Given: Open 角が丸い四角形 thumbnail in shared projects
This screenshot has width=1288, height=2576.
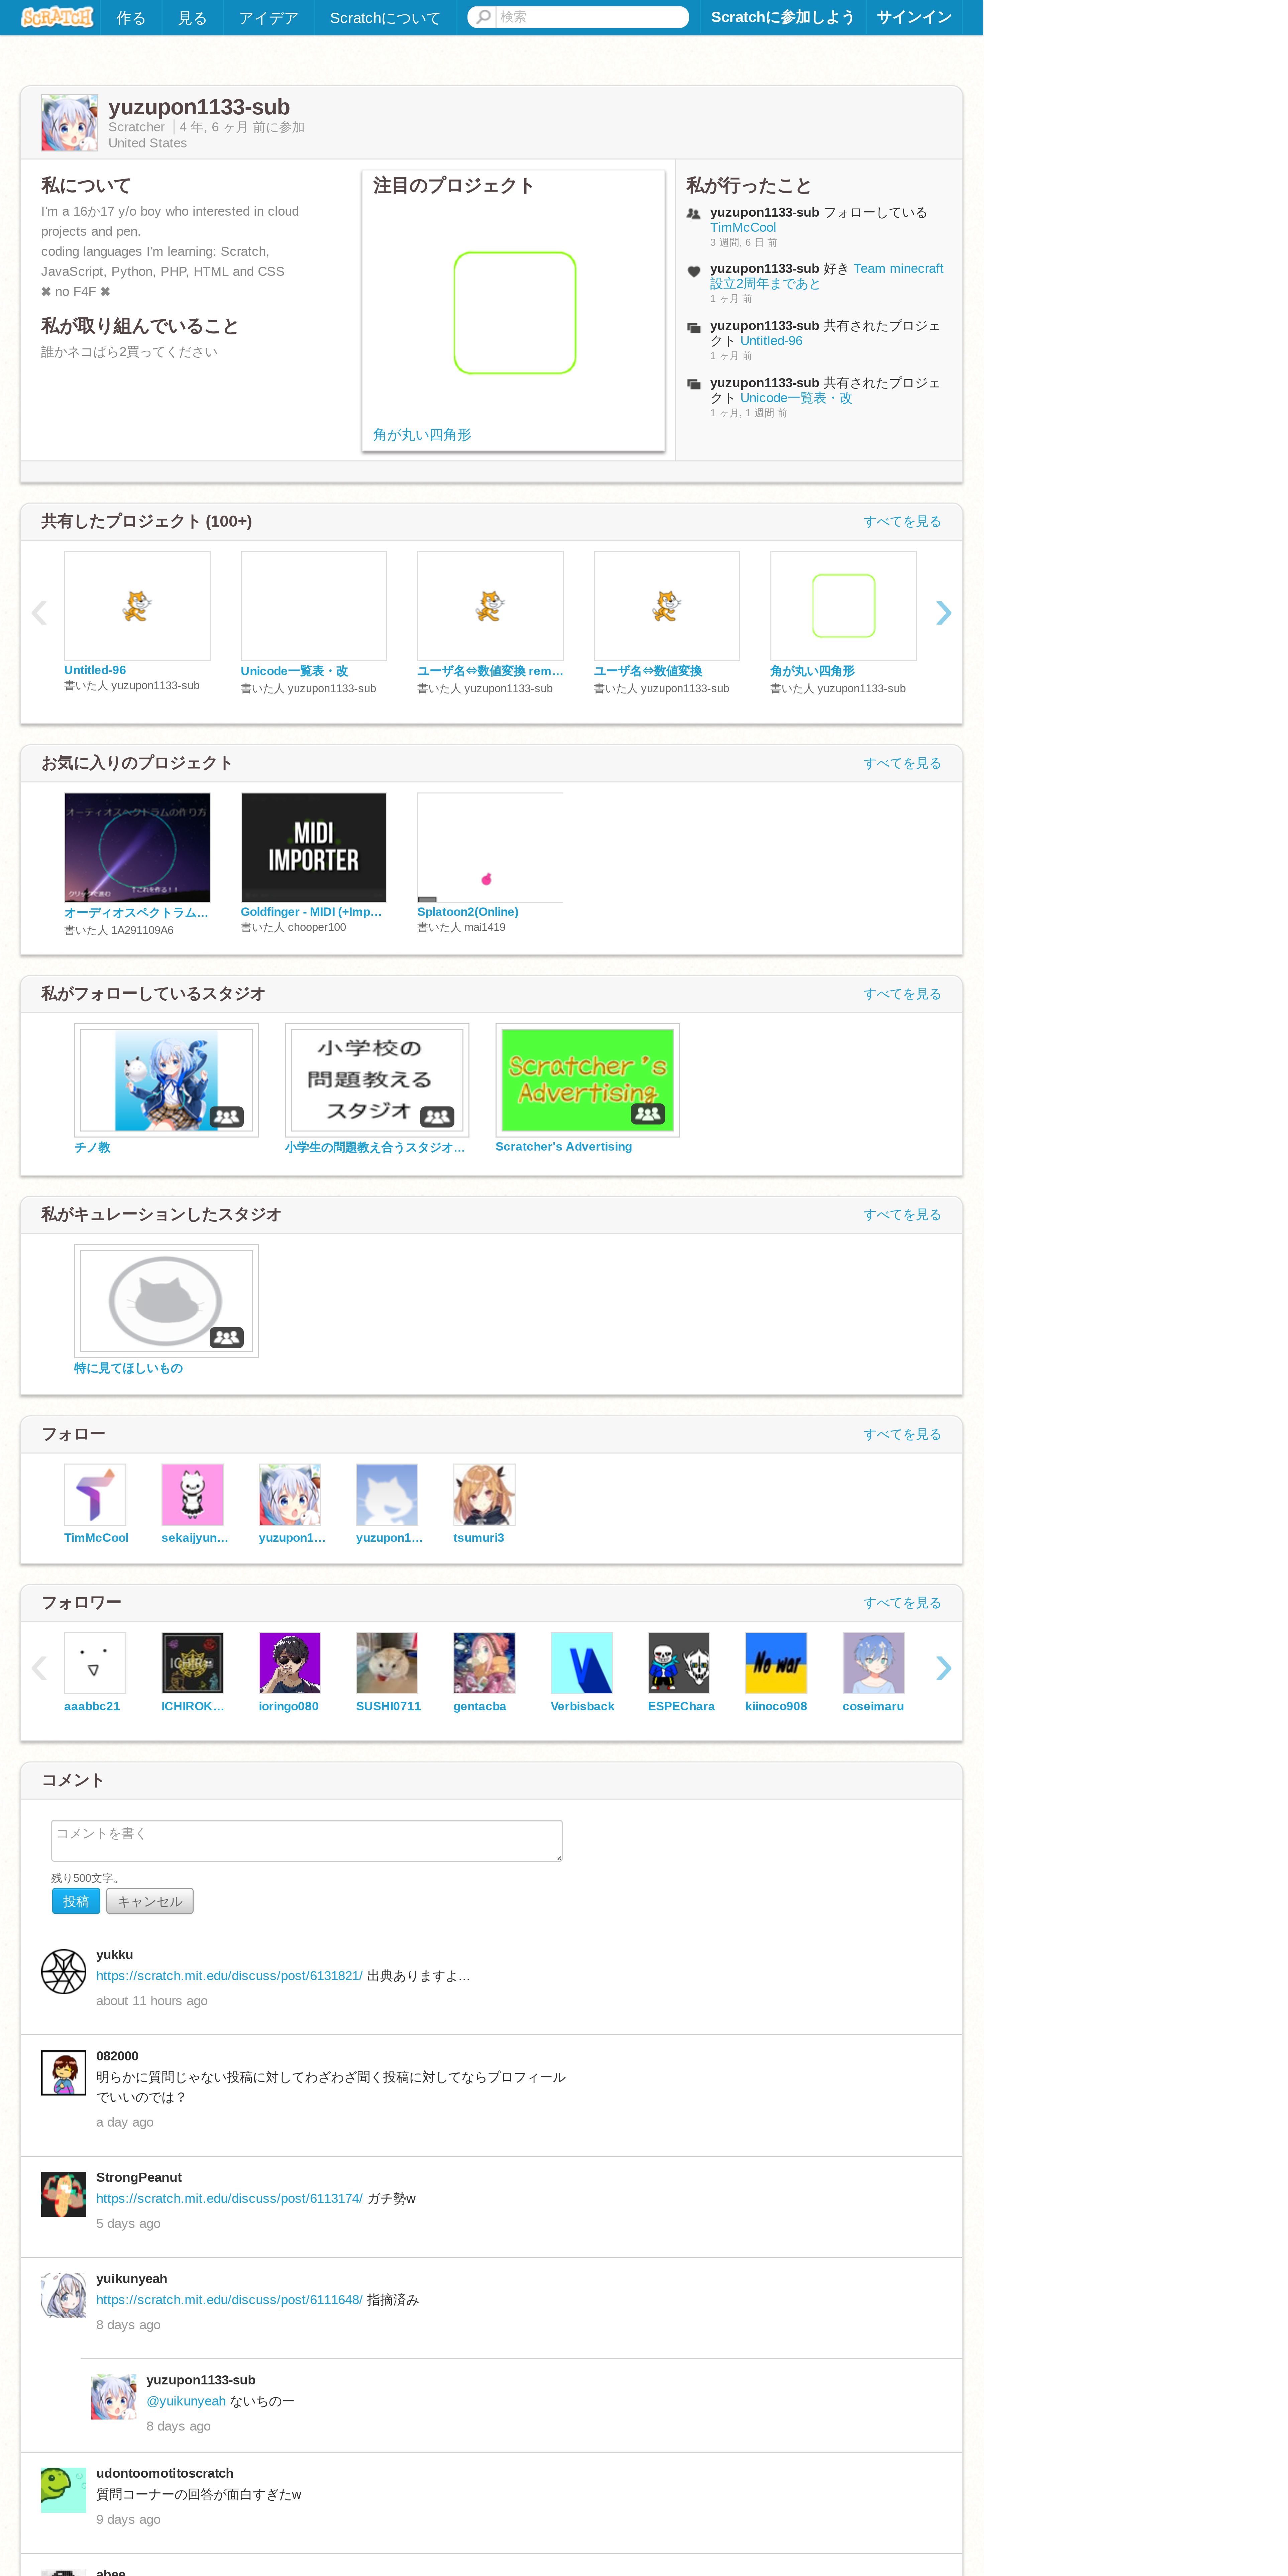Looking at the screenshot, I should coord(843,606).
